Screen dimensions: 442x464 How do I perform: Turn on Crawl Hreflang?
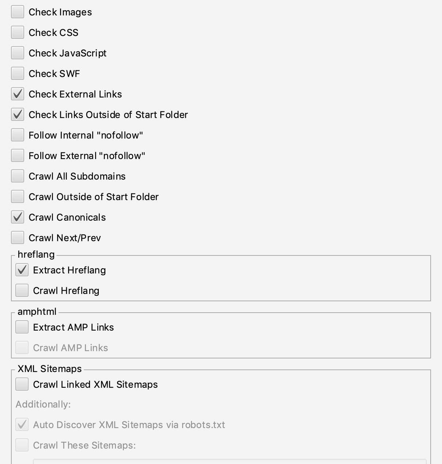22,291
